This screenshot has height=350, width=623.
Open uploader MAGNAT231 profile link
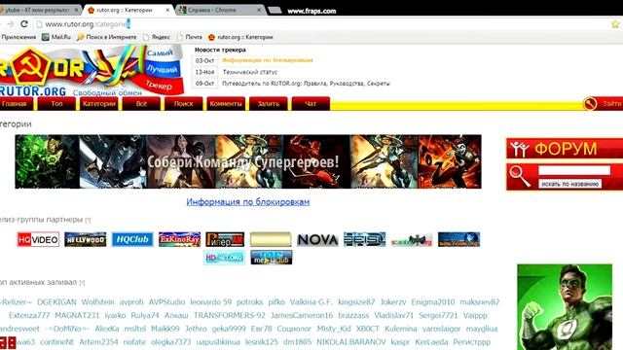point(77,315)
